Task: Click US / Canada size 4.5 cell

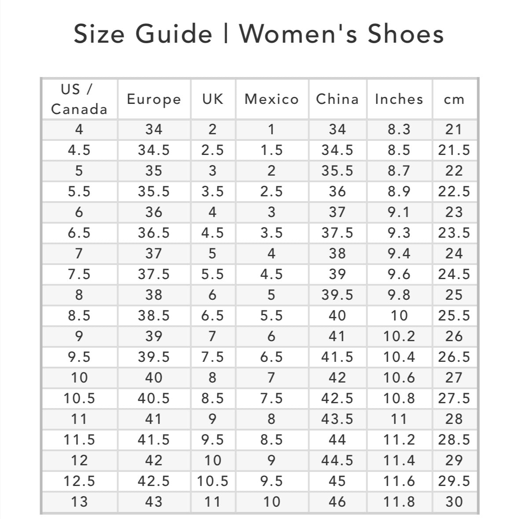Action: click(x=79, y=150)
